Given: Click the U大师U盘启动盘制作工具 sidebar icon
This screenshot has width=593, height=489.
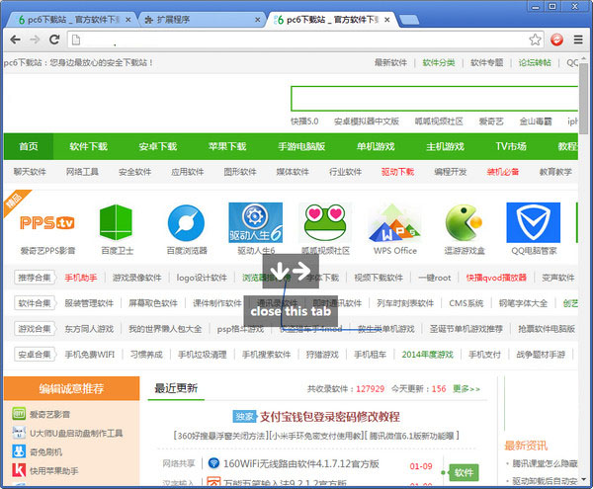Looking at the screenshot, I should (x=19, y=433).
